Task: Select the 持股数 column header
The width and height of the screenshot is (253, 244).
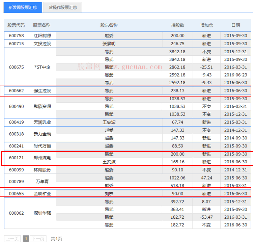Action: click(177, 25)
